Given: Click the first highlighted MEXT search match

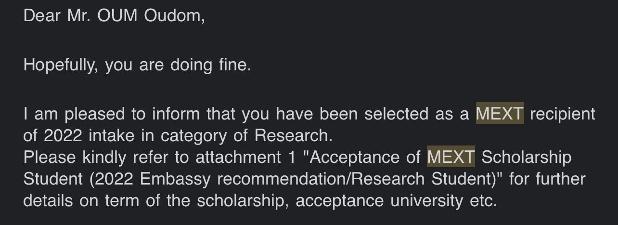Looking at the screenshot, I should [x=500, y=114].
